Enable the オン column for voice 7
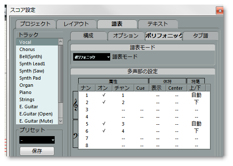 coord(104,138)
